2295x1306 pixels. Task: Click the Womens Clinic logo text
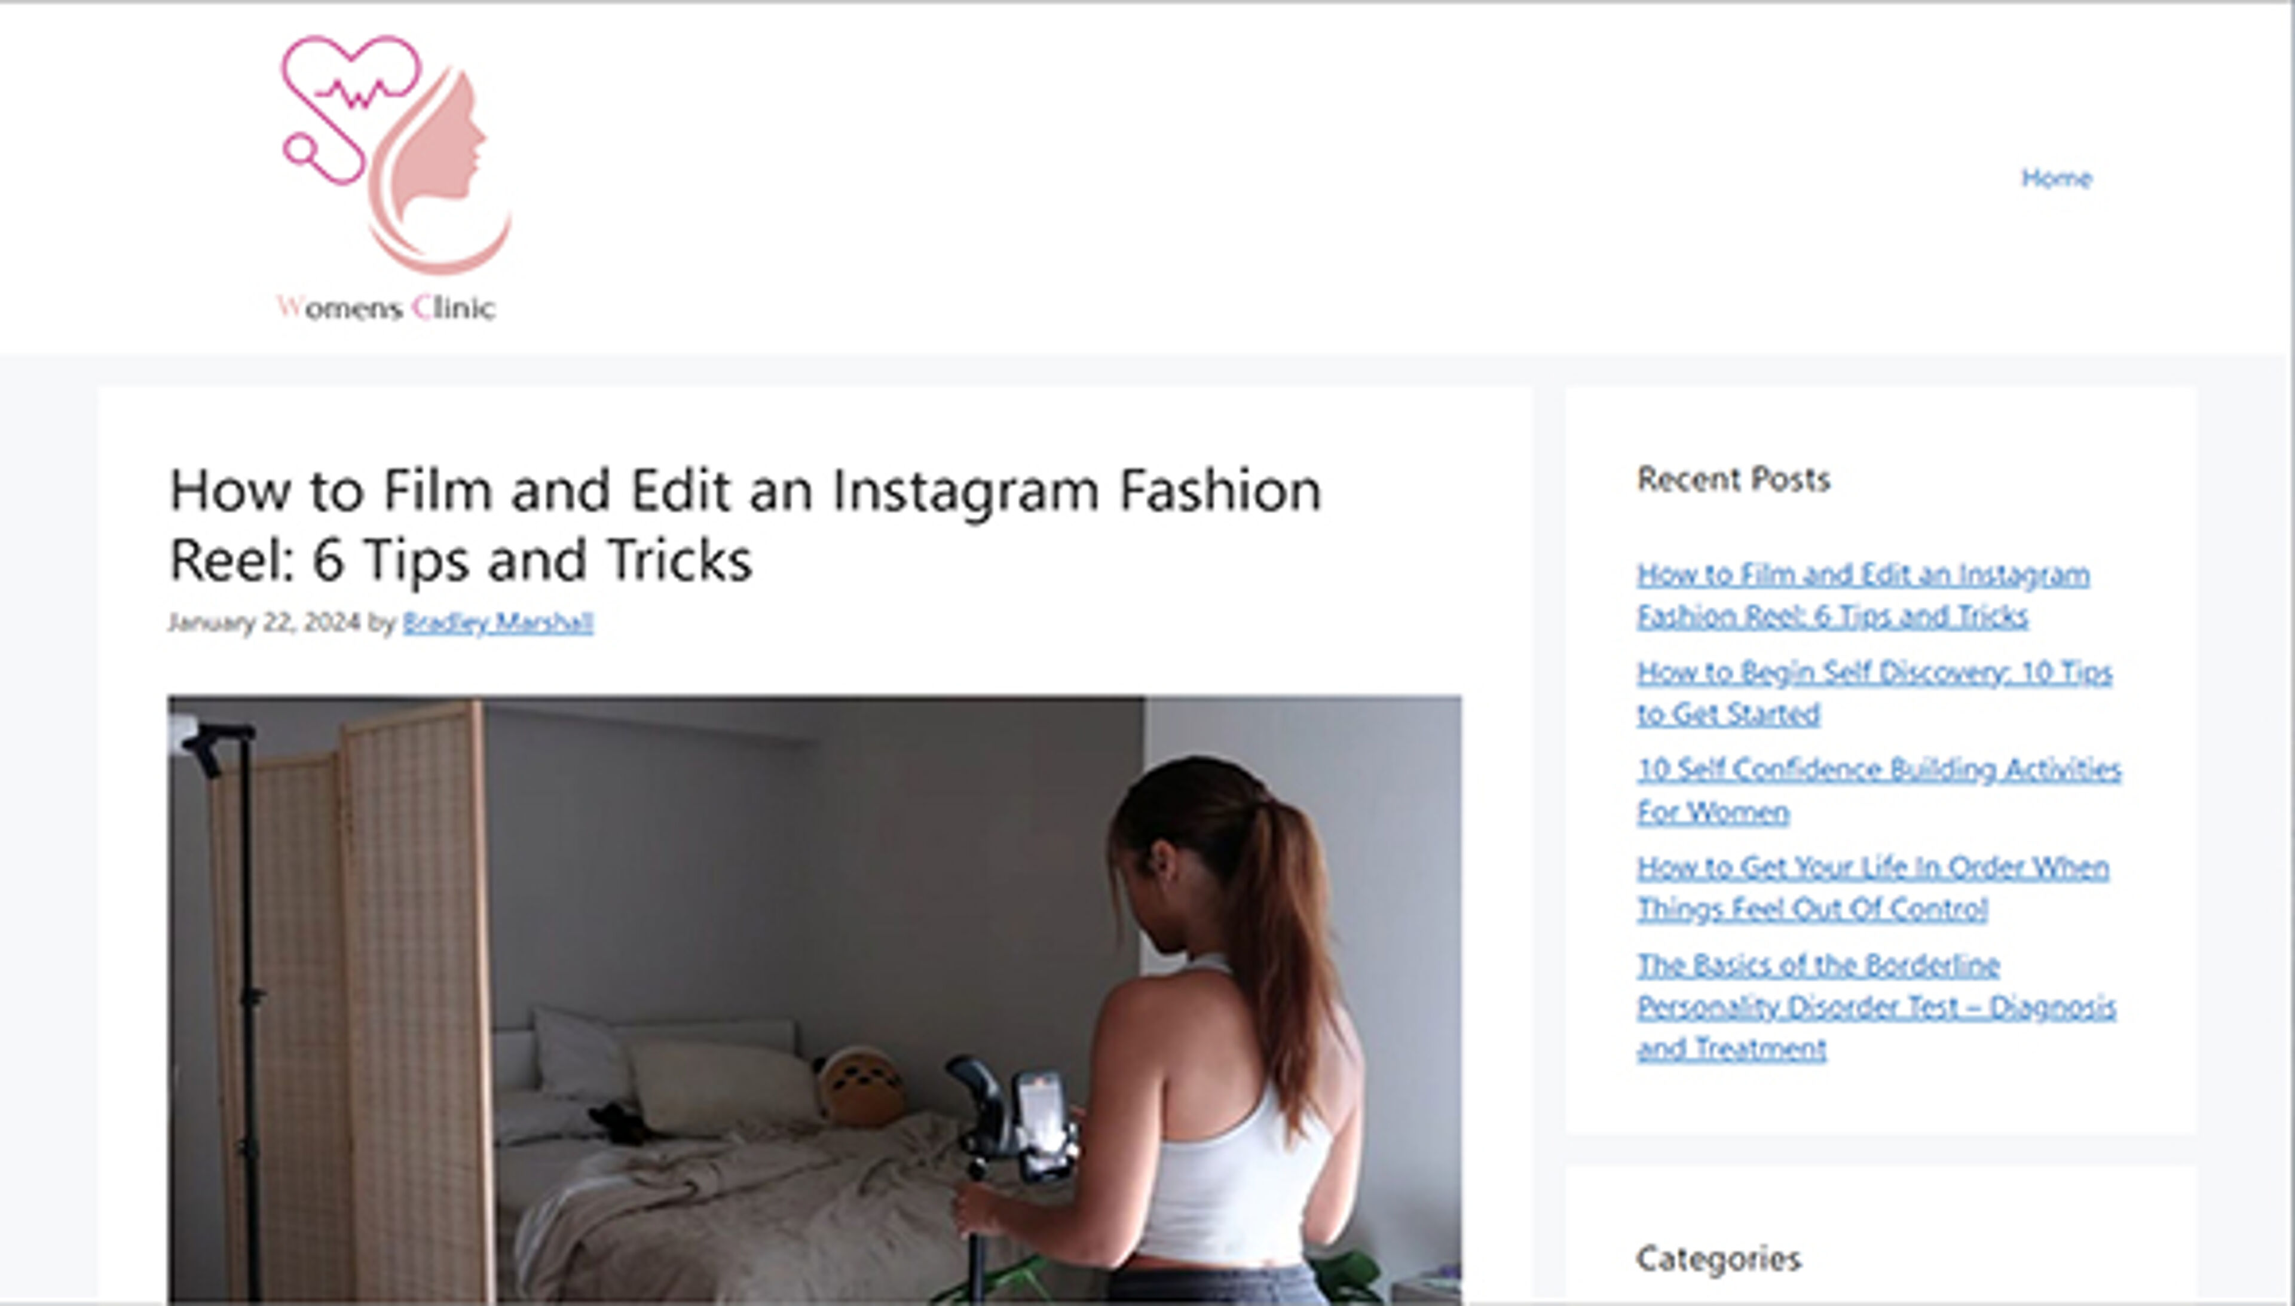386,308
